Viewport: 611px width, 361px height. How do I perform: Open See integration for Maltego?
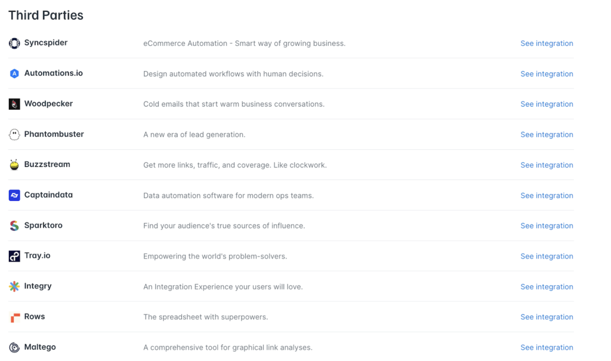(547, 347)
